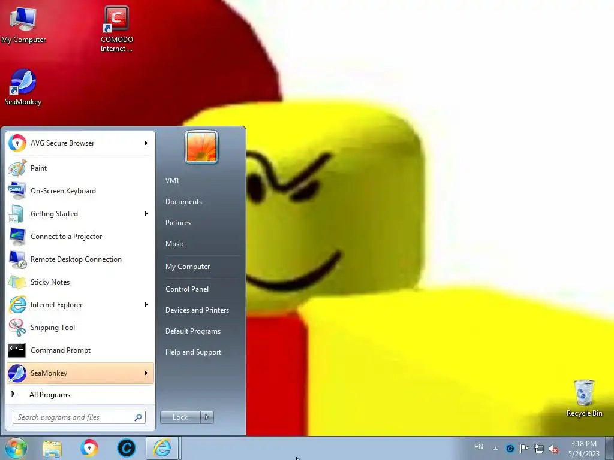Open the EN language bar selector
This screenshot has height=460, width=614.
478,447
